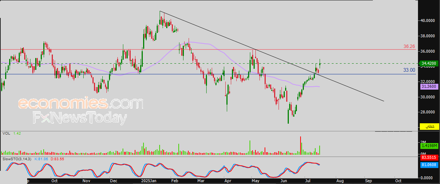Click the 28.0000 price axis label

428,112
